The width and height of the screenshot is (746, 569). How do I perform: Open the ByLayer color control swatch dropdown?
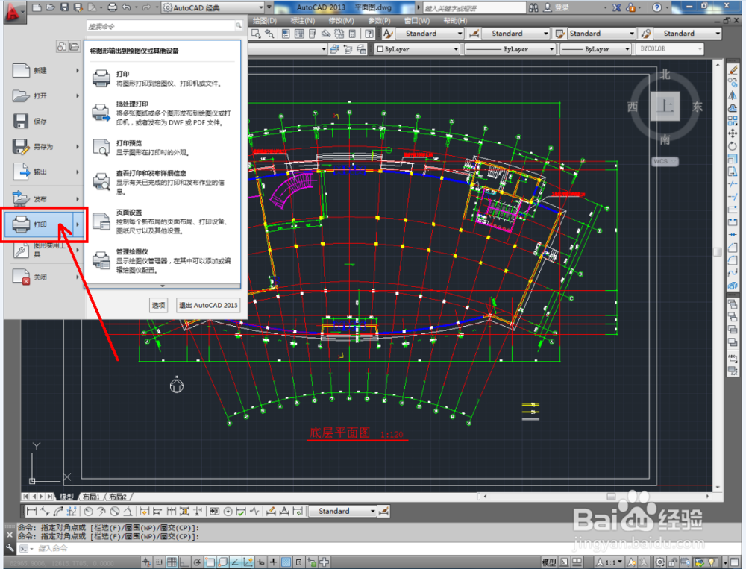coord(417,48)
